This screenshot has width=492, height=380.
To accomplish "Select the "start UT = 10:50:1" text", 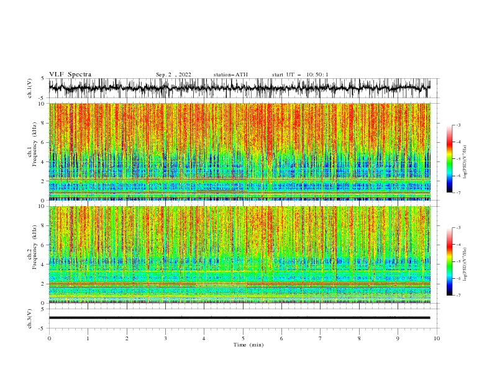I will click(300, 75).
